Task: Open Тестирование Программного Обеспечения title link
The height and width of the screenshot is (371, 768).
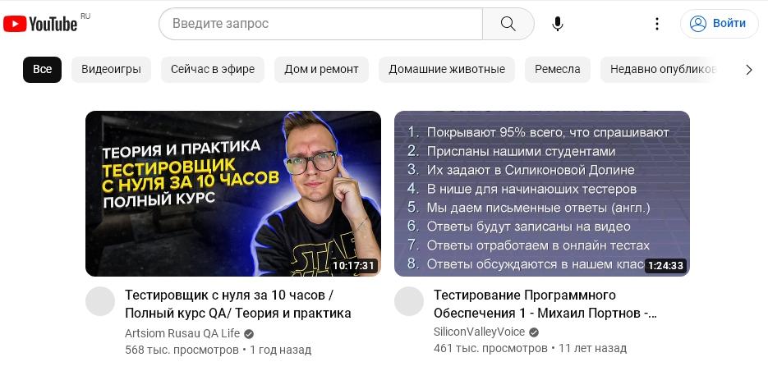Action: tap(545, 304)
